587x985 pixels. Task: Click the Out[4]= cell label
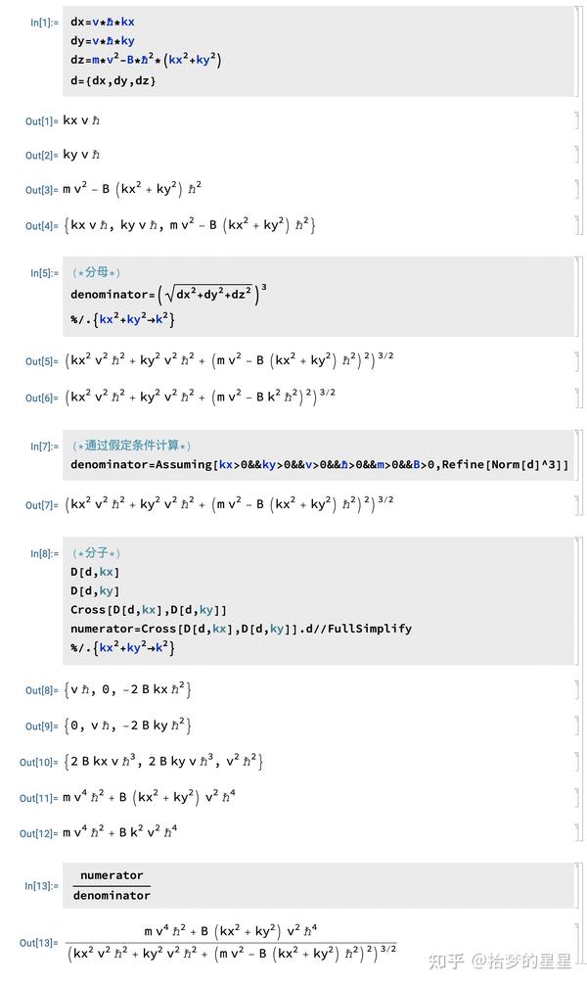pyautogui.click(x=42, y=226)
